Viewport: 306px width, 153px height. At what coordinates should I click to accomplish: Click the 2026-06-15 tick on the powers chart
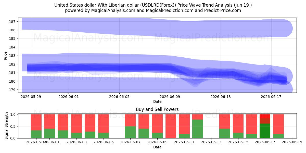238,142
